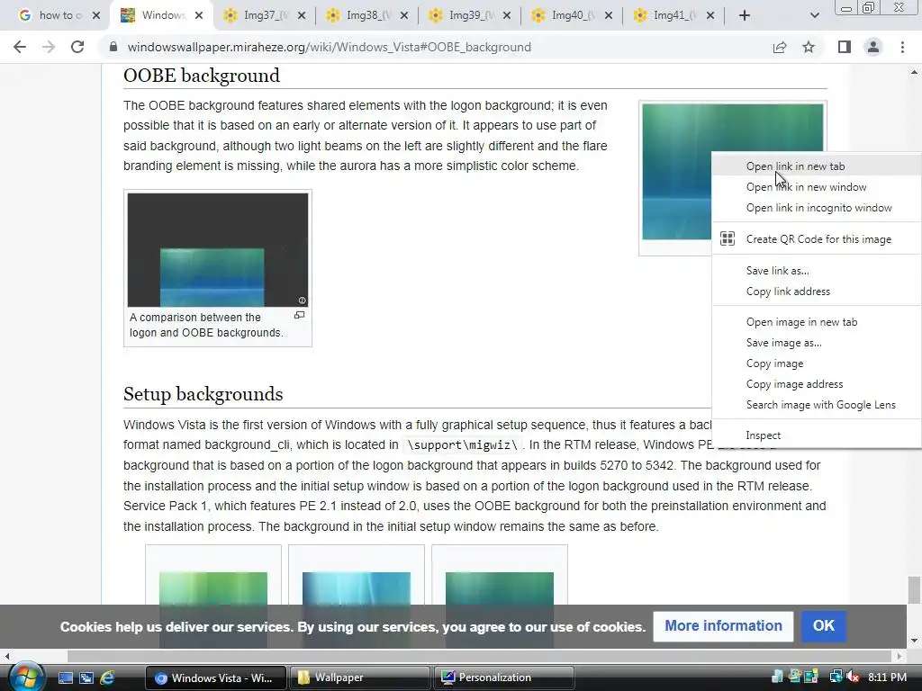Open the logon/OOBE comparison thumbnail

[x=218, y=250]
